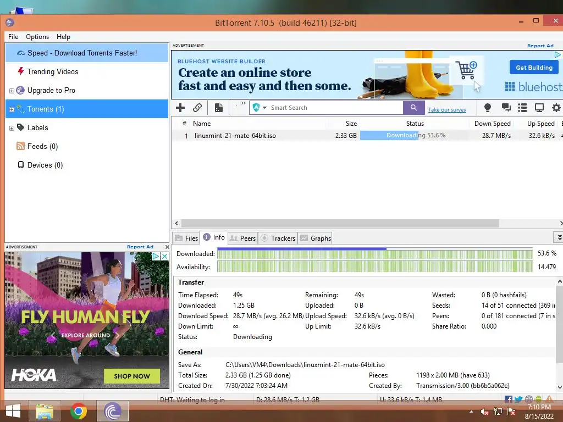Sort by the Down Speed column header
The image size is (563, 422).
492,124
